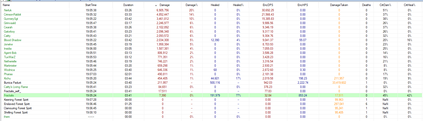The height and width of the screenshot is (121, 423).
Task: Select the CrimsonRabbit row
Action: pos(12,15)
